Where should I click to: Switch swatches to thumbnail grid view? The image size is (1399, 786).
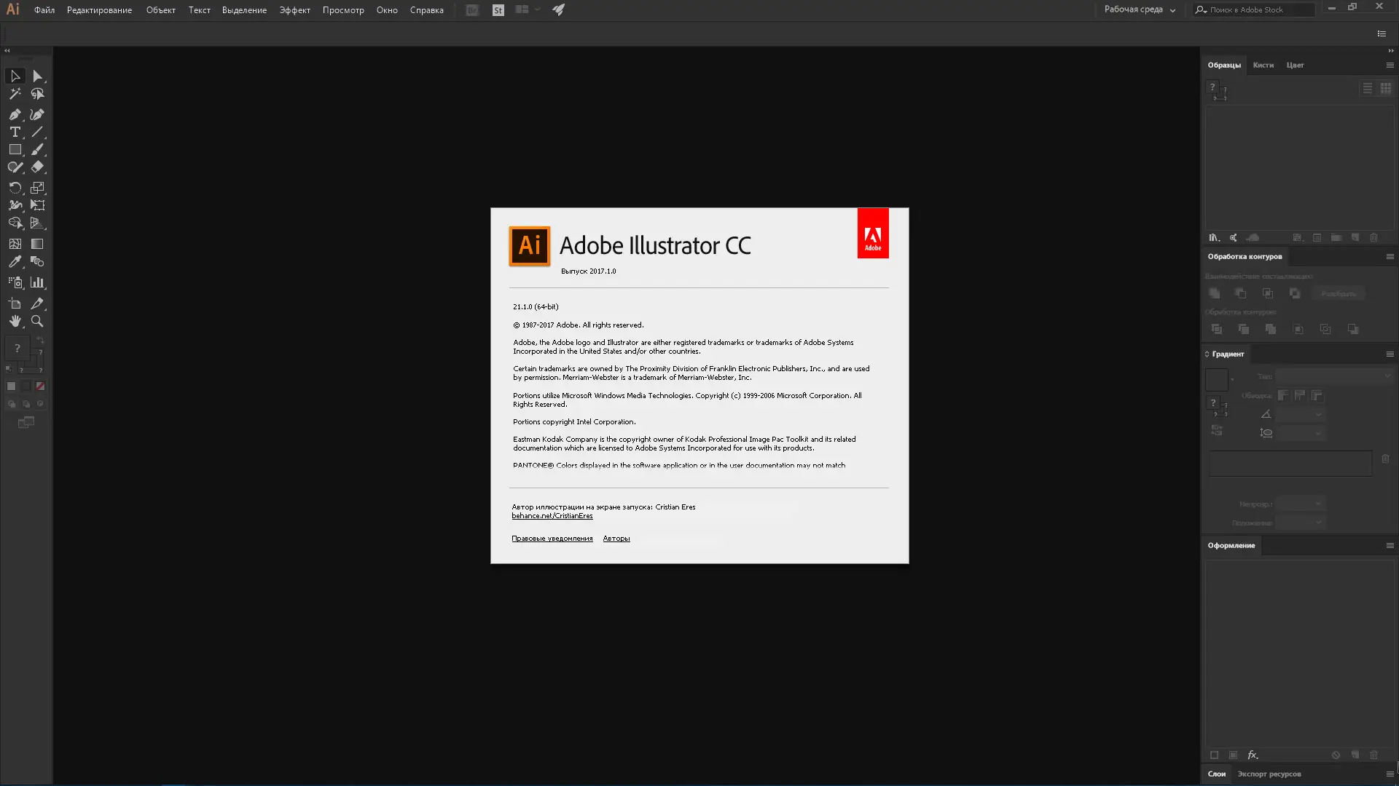click(1385, 88)
